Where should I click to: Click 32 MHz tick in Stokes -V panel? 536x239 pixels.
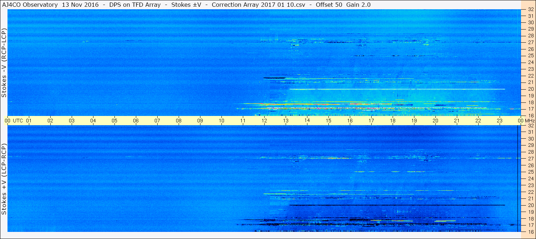531,9
